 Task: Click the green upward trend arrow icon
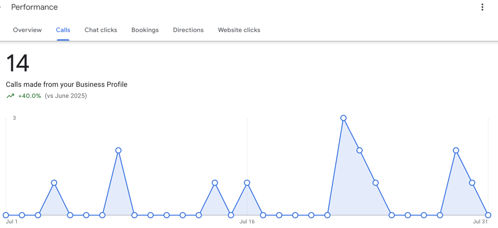pyautogui.click(x=10, y=96)
